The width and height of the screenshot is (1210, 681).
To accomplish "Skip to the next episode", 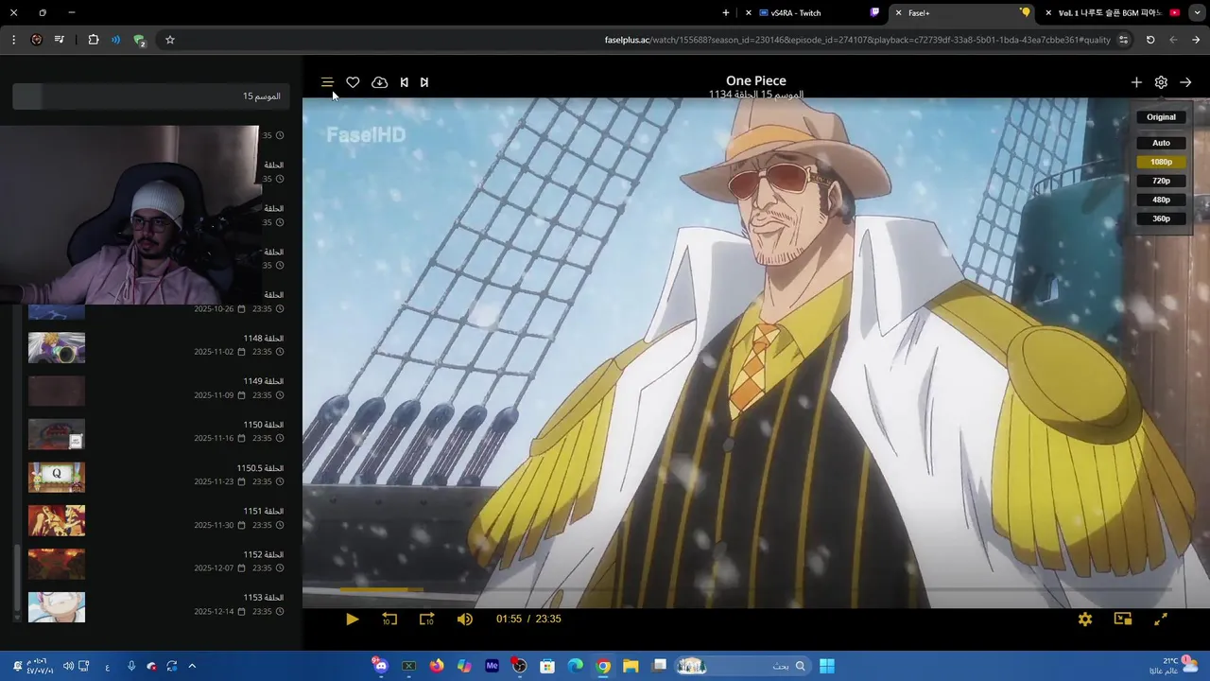I will point(424,82).
